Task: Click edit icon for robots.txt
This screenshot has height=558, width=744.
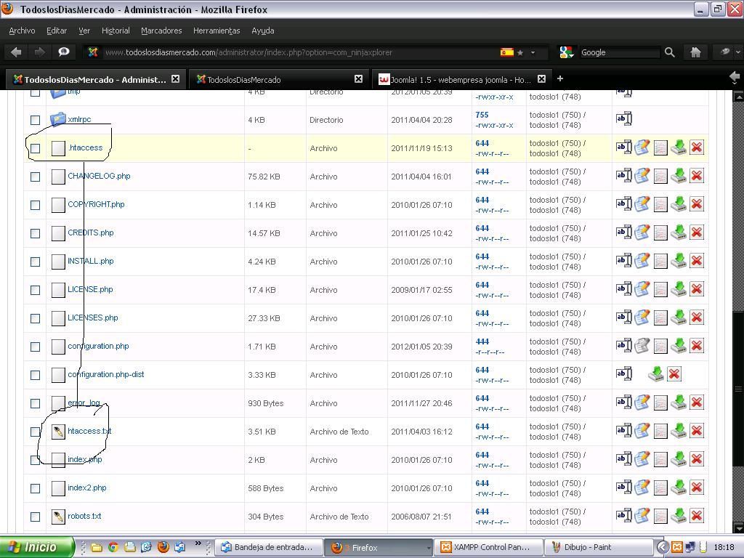Action: tap(642, 516)
